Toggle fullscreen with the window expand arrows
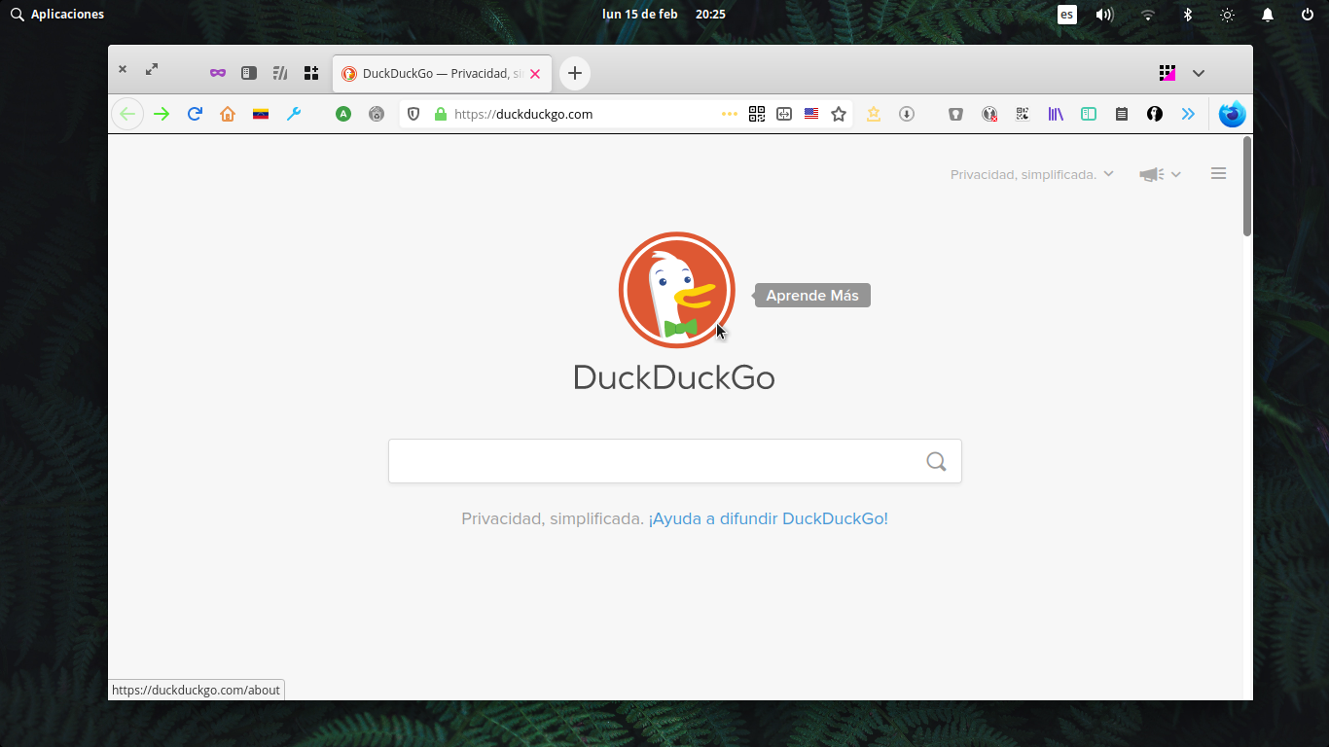The height and width of the screenshot is (747, 1329). [152, 69]
